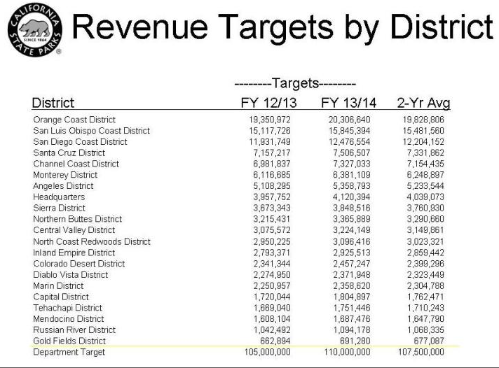Screen dimensions: 499x368
Task: Click Capital District value 1,720,044
Action: [x=272, y=297]
